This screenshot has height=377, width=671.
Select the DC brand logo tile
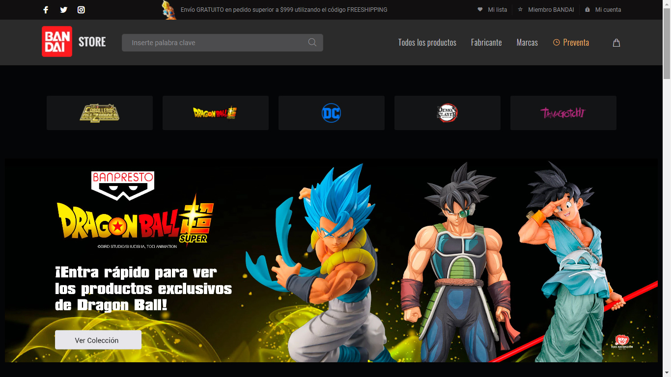coord(331,113)
